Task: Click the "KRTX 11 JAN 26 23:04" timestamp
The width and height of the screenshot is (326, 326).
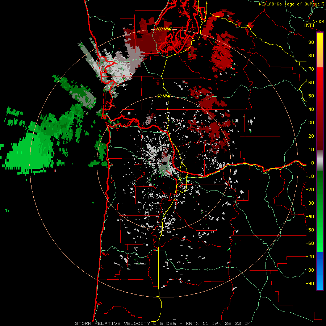Action: click(x=218, y=323)
